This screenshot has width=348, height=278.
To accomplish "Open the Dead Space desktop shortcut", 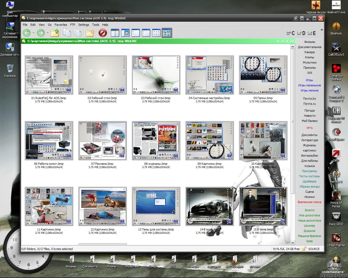I will click(336, 134).
